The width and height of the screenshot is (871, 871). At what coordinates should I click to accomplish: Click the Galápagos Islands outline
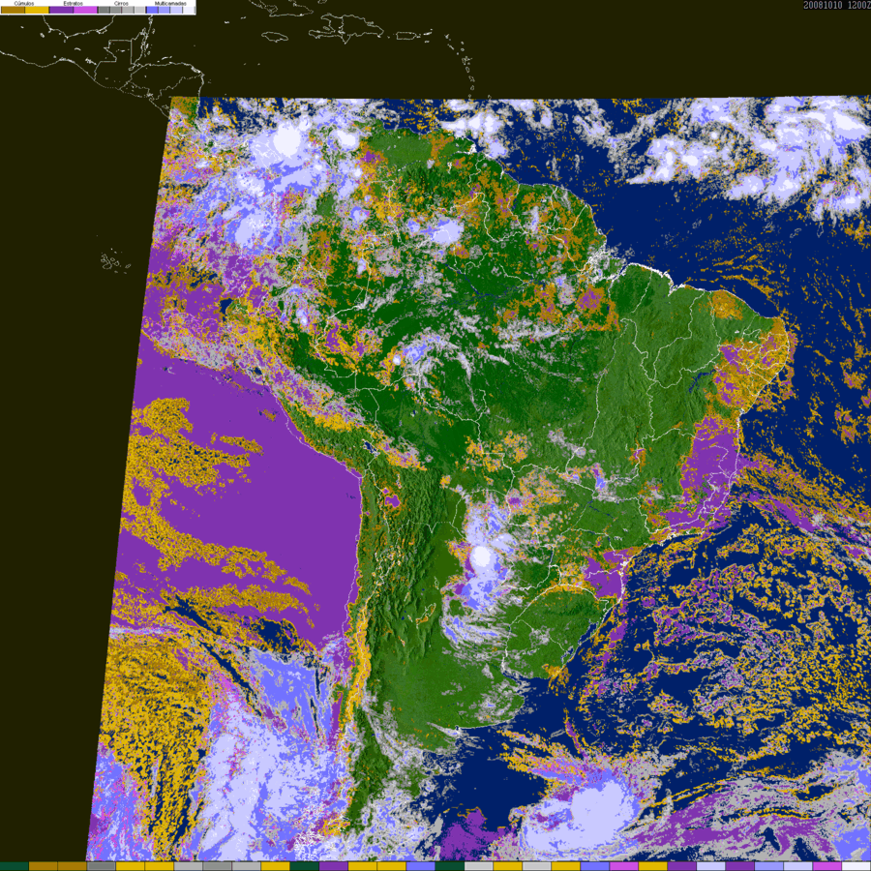coord(115,260)
